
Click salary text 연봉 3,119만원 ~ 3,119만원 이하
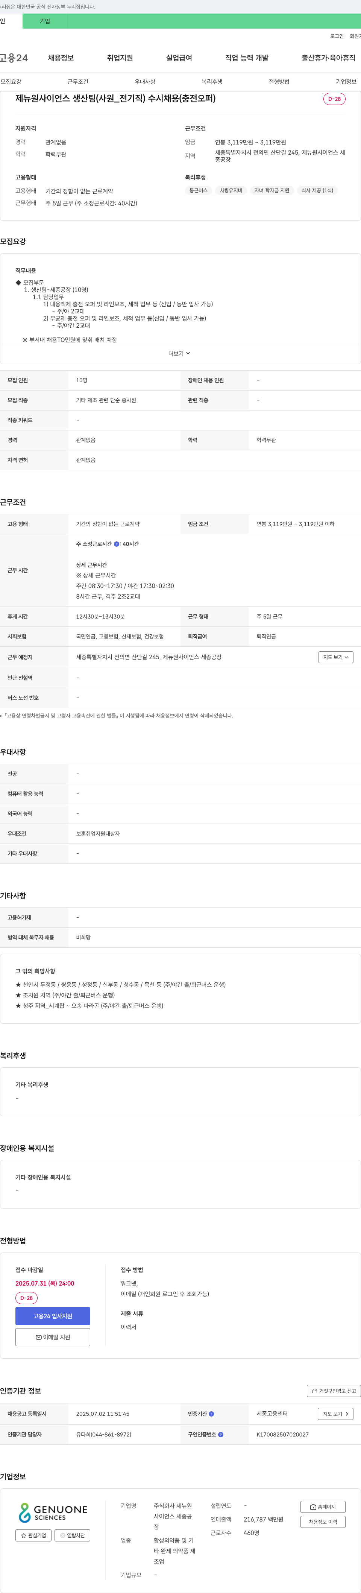(x=296, y=524)
